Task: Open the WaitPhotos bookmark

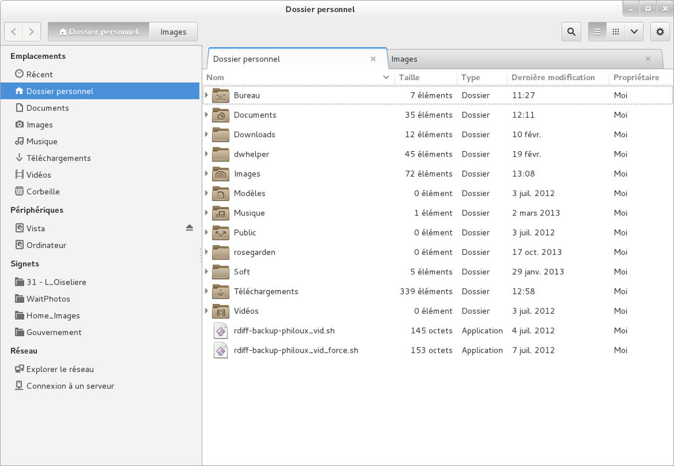Action: (48, 299)
